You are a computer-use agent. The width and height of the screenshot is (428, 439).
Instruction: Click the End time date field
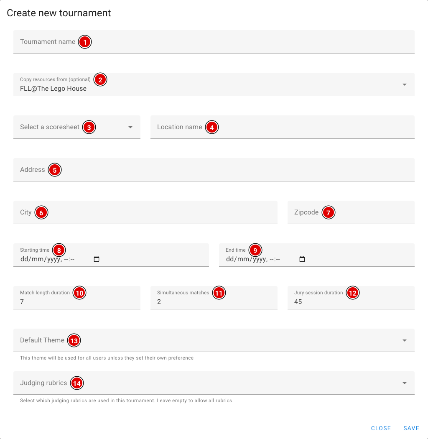(x=316, y=255)
